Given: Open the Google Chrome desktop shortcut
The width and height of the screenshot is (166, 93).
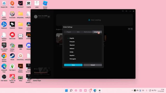Looking at the screenshot, I should (x=4, y=57).
